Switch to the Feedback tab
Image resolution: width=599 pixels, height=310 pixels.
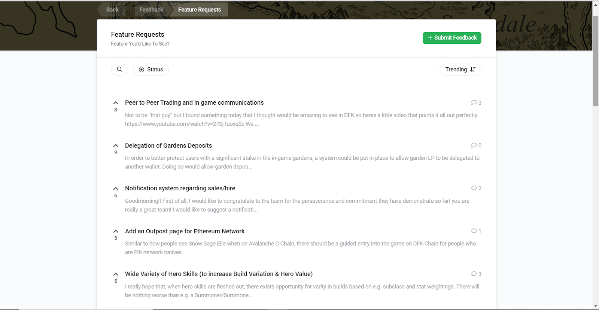pos(151,10)
